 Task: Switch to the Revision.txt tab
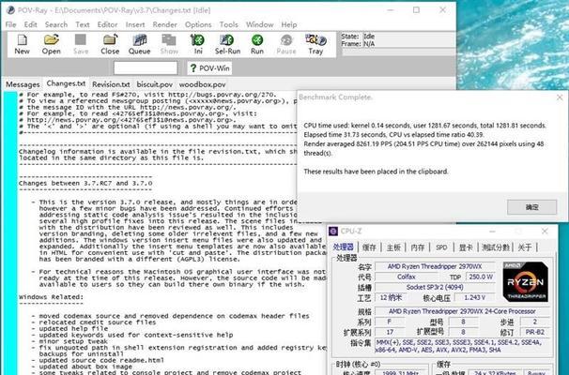tap(111, 84)
